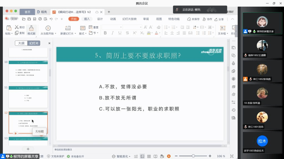Toggle Italic formatting

112,33
